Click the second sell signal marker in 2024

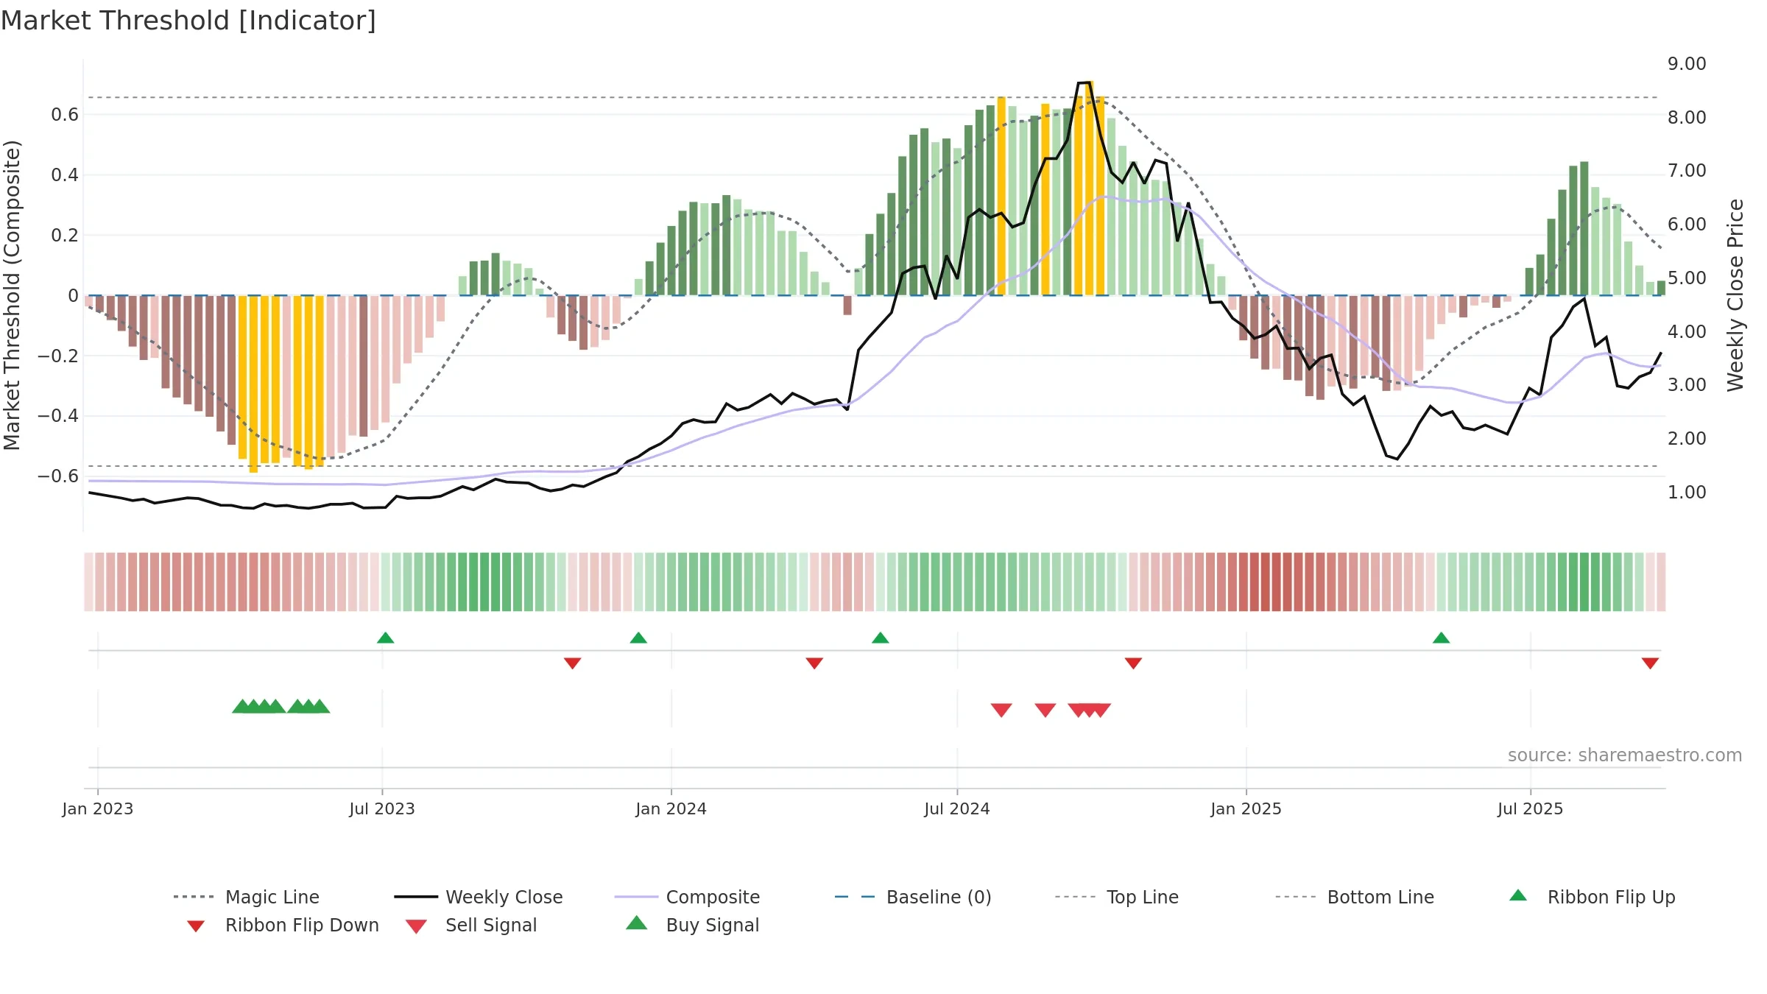(x=1045, y=710)
